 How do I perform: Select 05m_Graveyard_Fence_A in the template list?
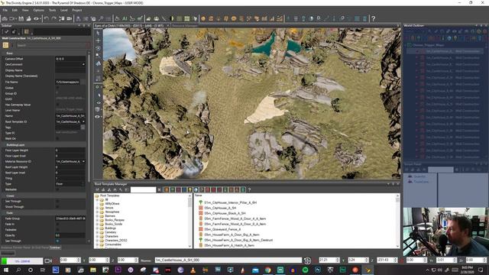222,229
